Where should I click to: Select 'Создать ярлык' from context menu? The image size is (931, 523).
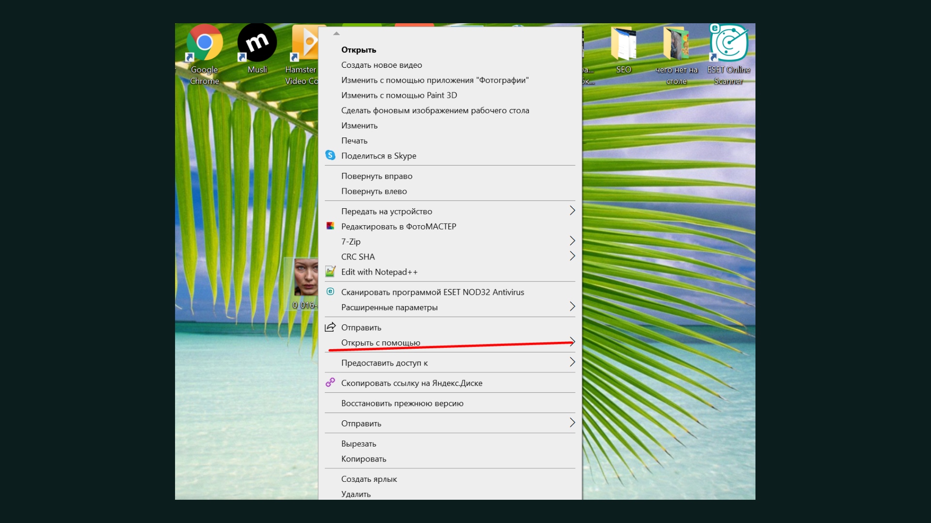[369, 479]
